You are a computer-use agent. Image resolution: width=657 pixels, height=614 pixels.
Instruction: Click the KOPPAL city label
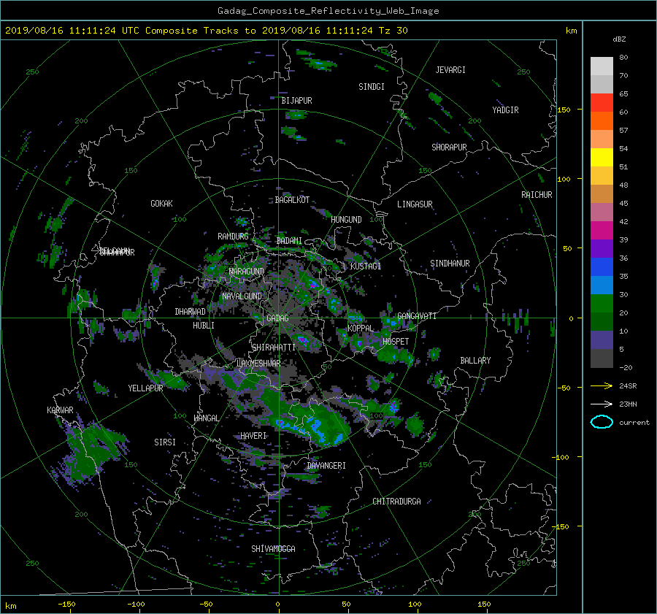361,329
